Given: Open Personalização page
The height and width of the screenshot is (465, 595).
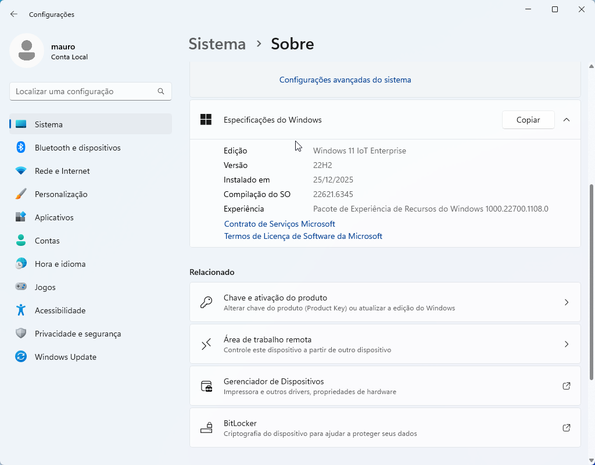Looking at the screenshot, I should [x=91, y=194].
